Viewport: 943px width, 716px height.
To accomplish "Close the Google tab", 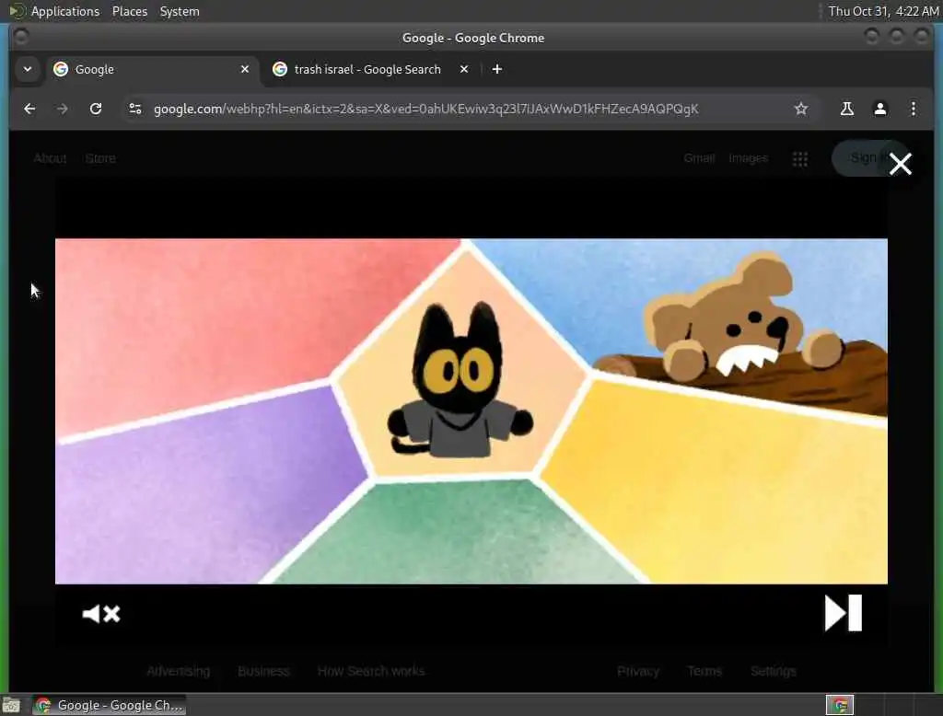I will point(245,69).
